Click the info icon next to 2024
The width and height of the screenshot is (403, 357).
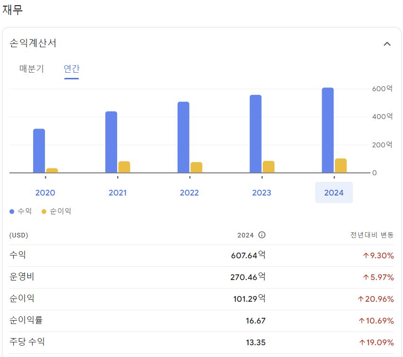(x=262, y=235)
